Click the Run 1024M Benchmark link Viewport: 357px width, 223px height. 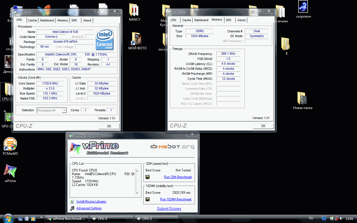click(176, 199)
